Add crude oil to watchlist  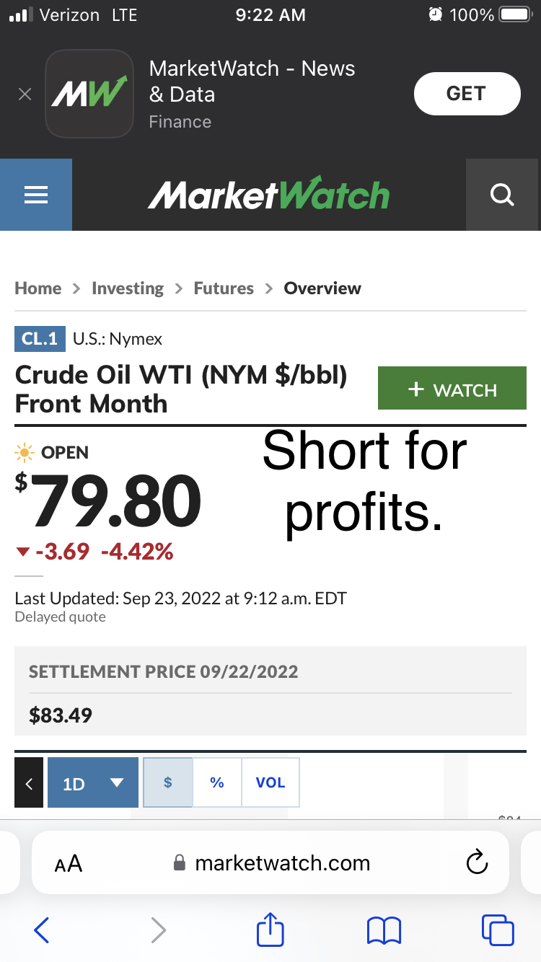coord(452,389)
